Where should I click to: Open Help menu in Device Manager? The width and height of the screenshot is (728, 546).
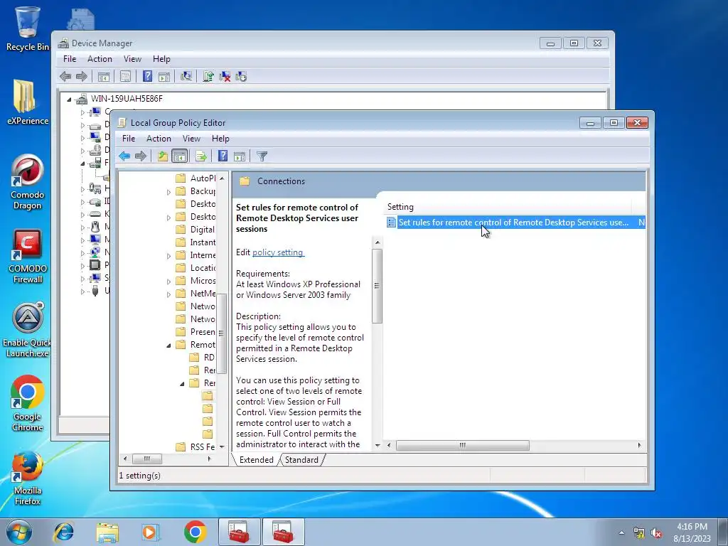click(x=161, y=59)
